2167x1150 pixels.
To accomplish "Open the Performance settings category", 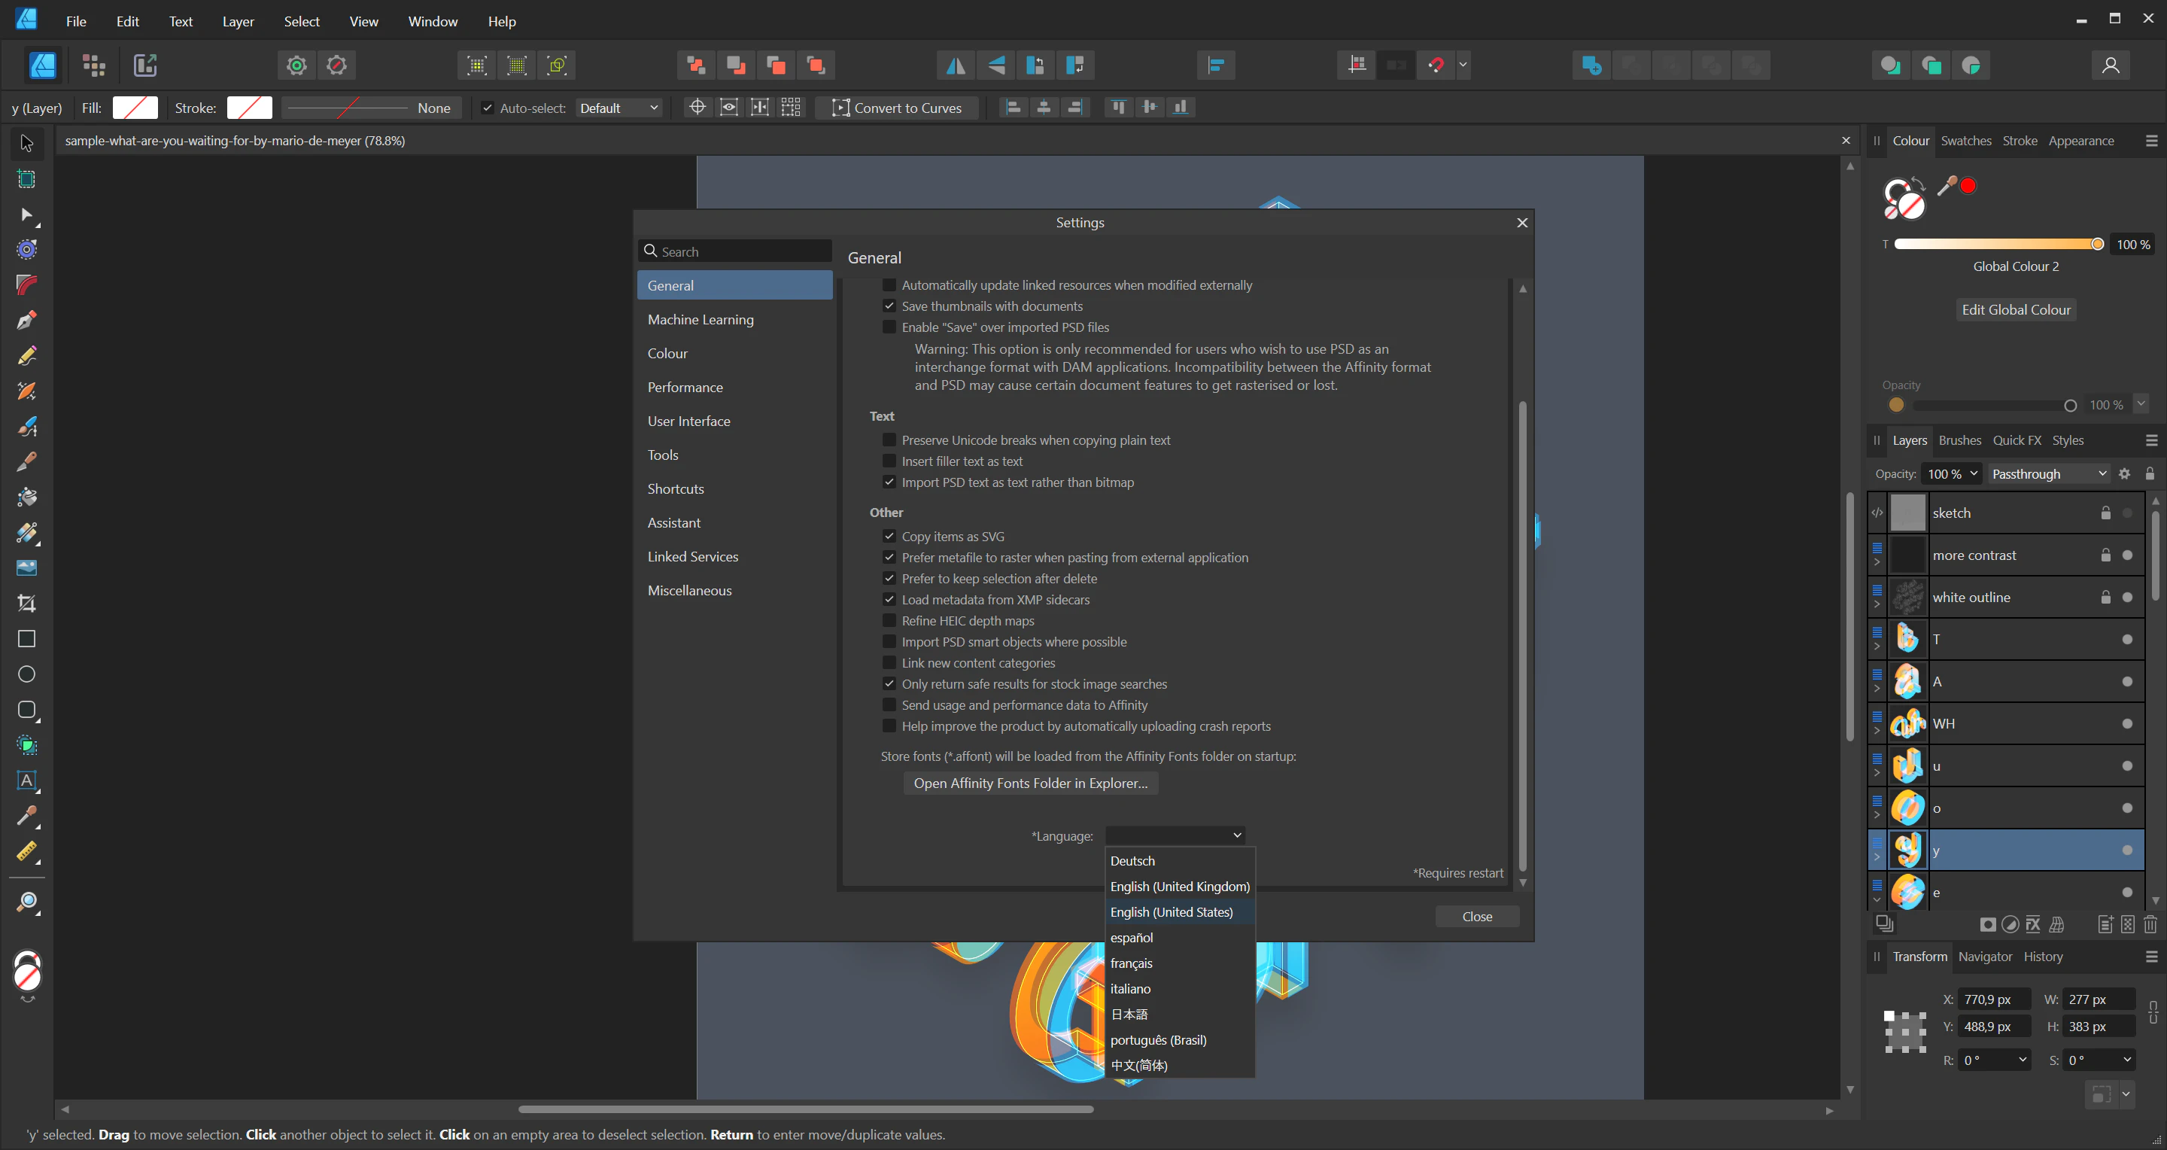I will click(x=685, y=387).
